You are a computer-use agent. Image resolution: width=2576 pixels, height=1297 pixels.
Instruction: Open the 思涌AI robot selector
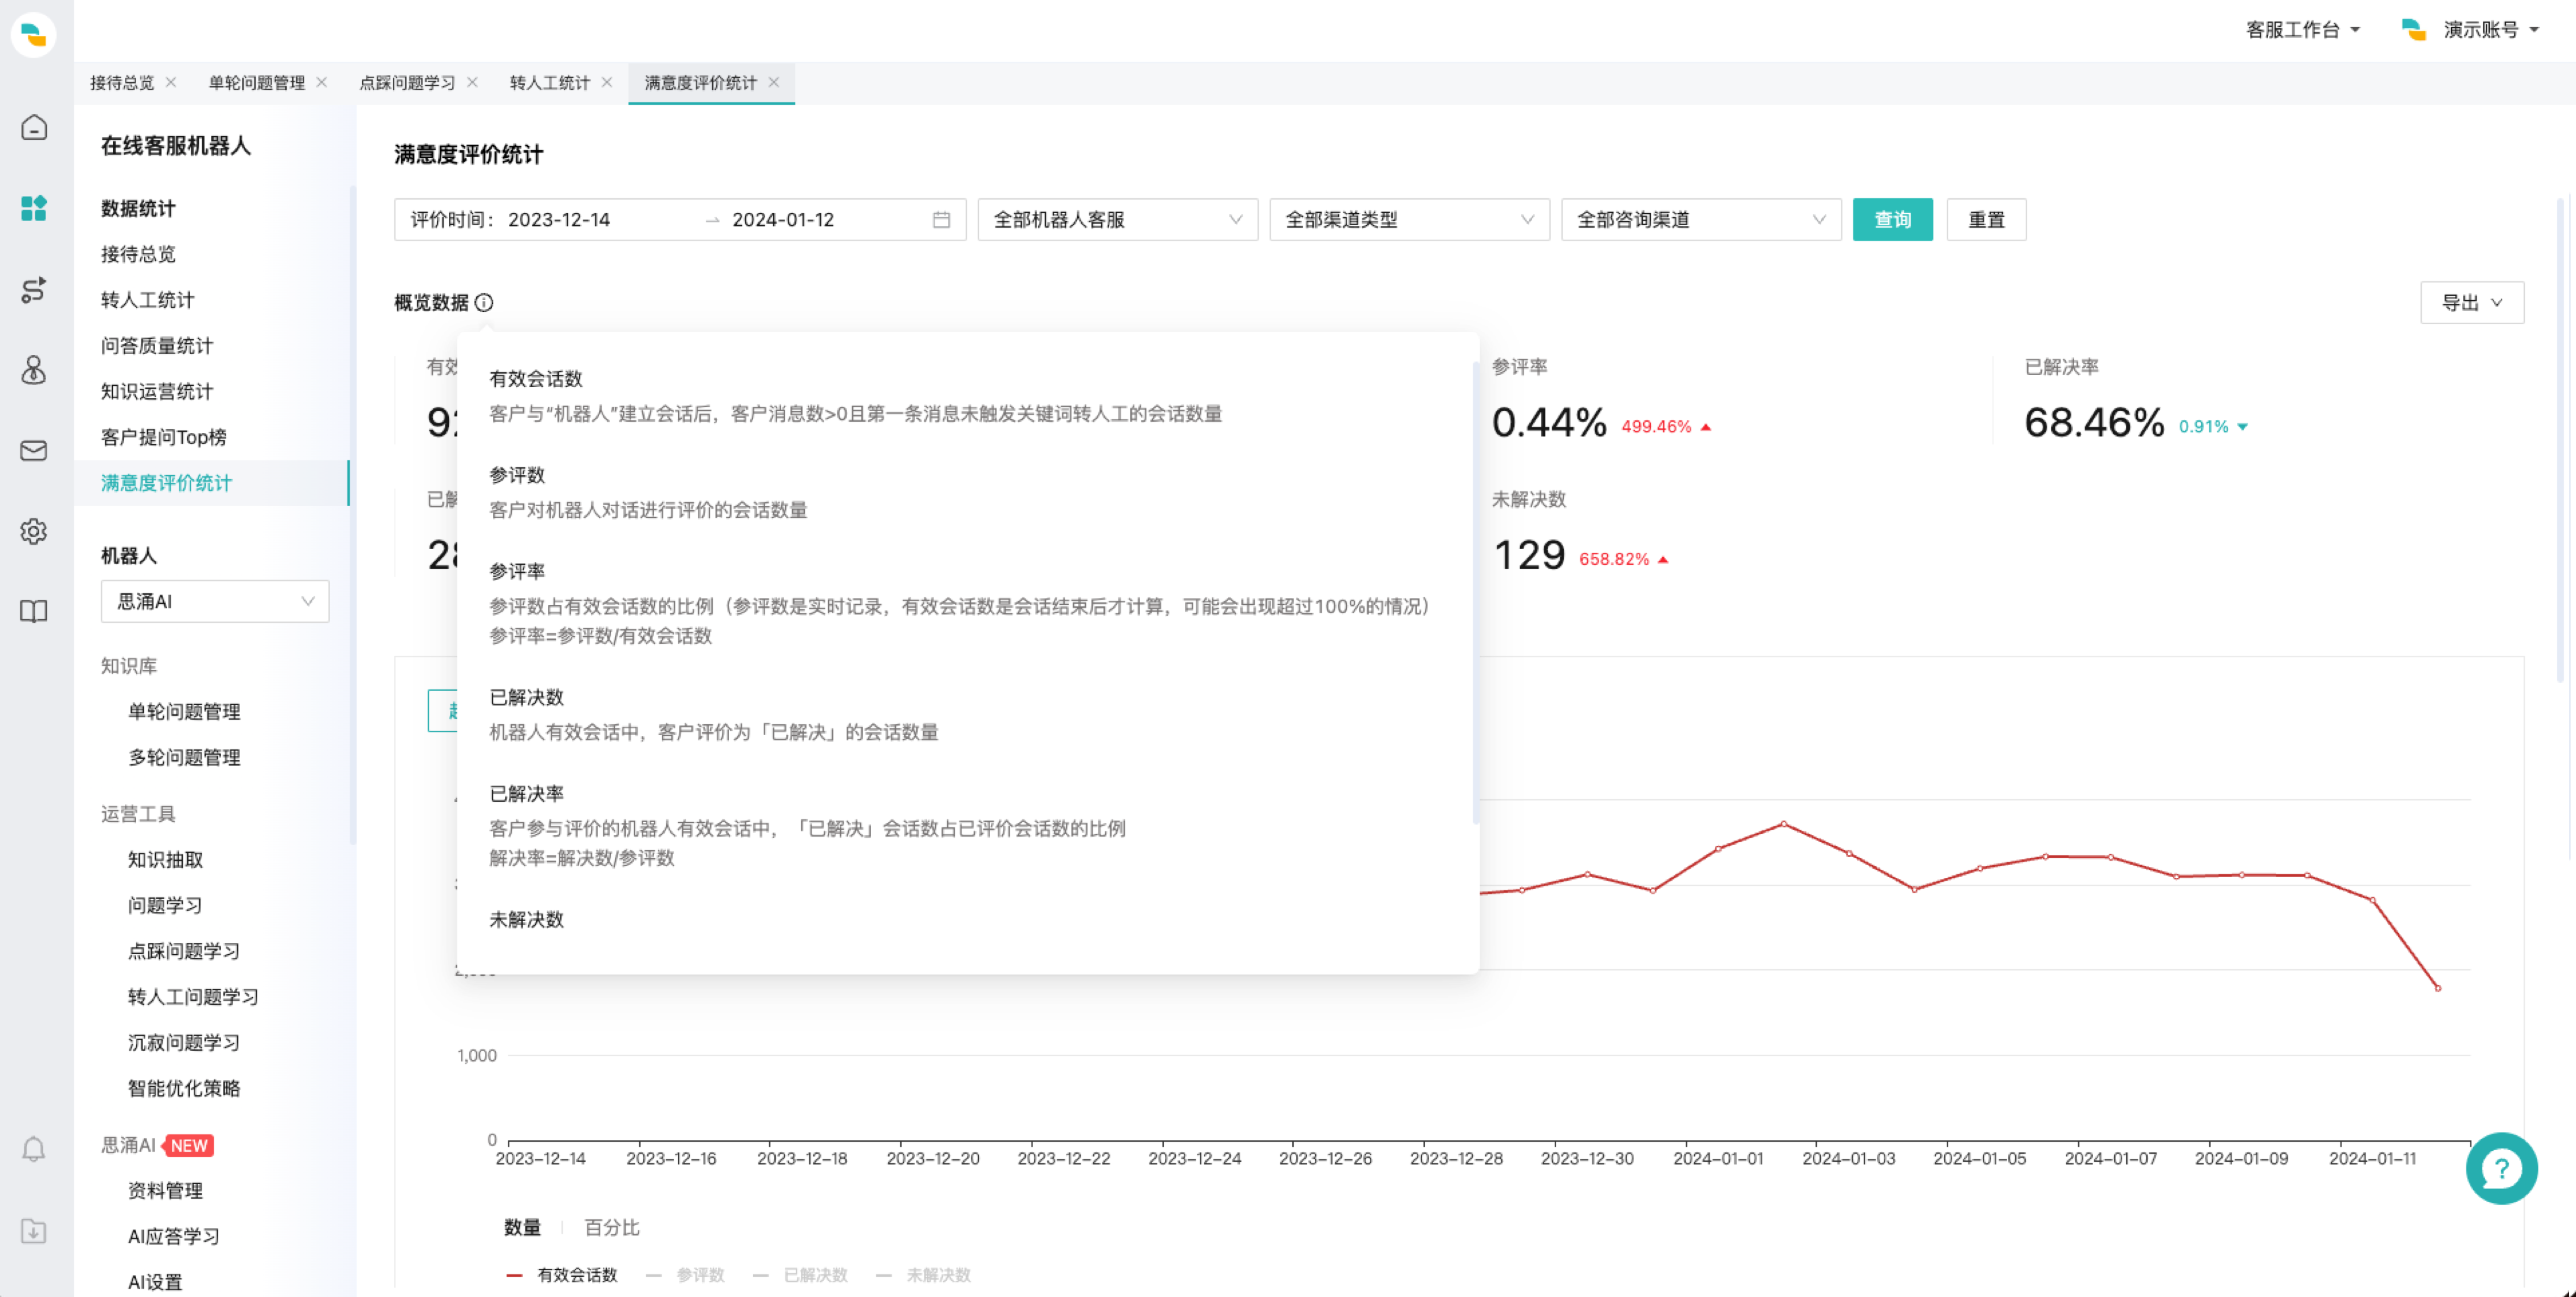point(215,601)
